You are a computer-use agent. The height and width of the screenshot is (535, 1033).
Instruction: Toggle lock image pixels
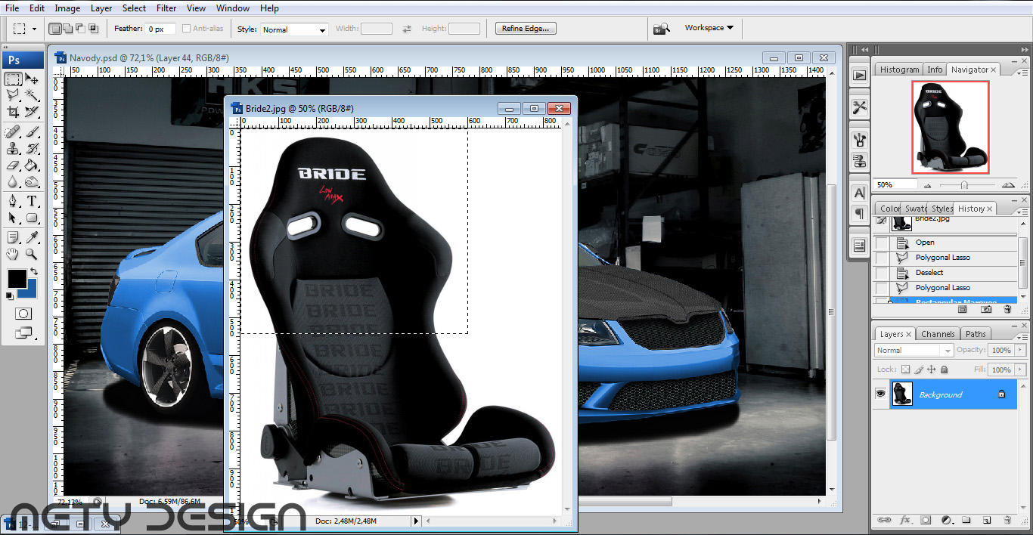[919, 370]
